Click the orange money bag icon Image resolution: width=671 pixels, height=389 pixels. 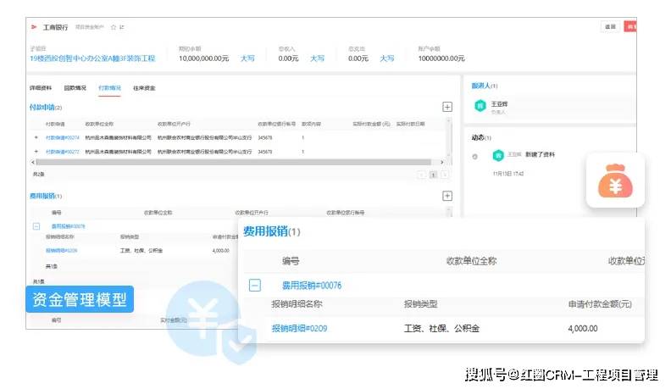coord(615,181)
